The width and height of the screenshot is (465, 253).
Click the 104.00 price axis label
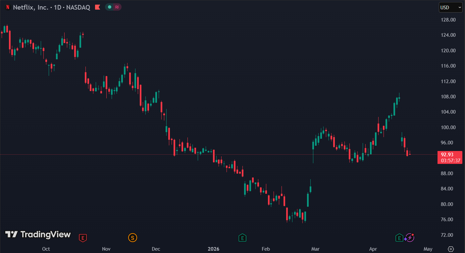click(x=449, y=112)
